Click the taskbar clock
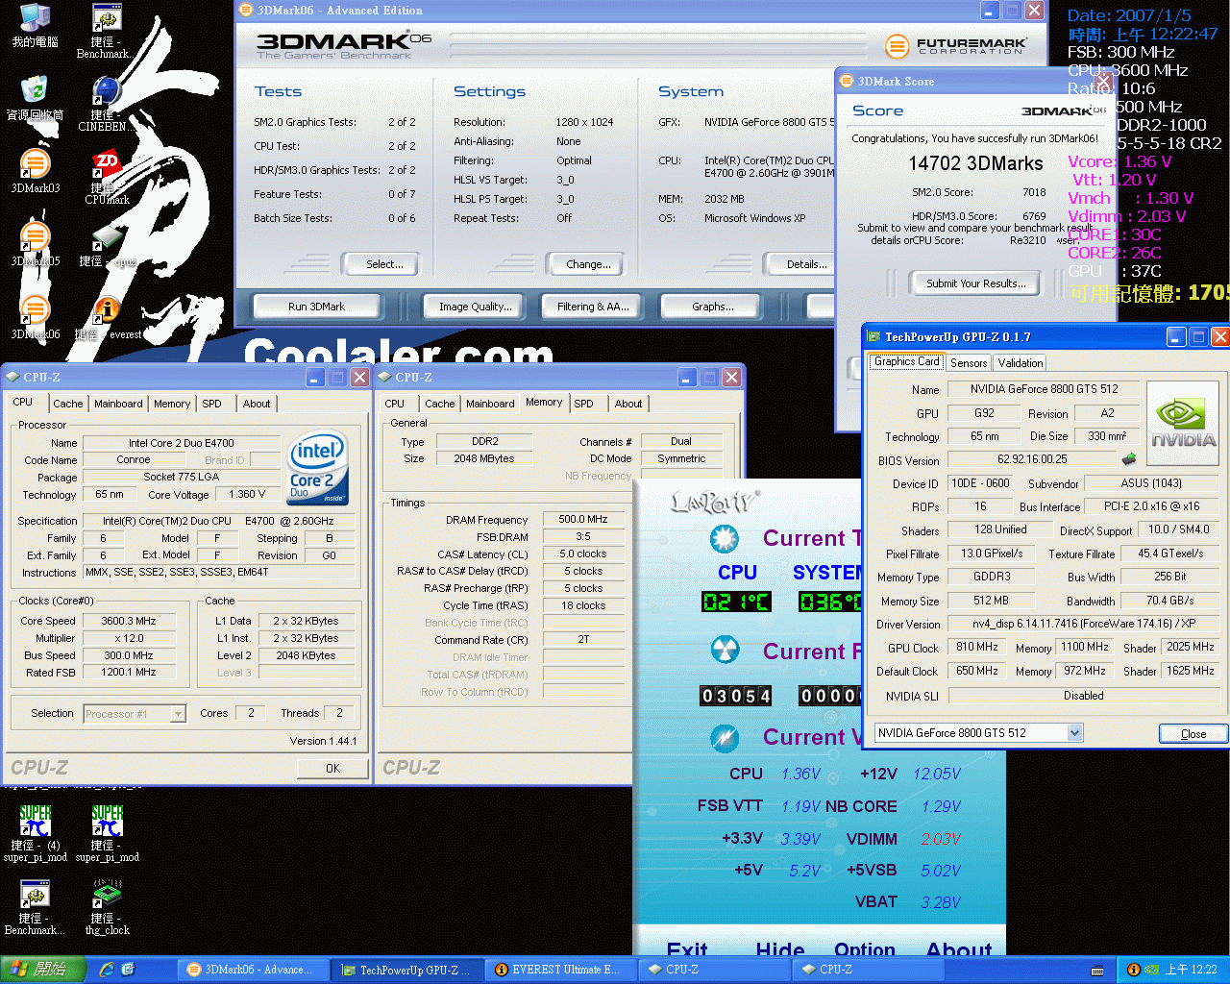 point(1191,970)
